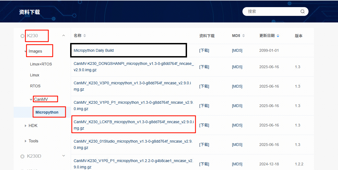View [MD5] for V1P0_P1 v1.2.2 image

(237, 164)
